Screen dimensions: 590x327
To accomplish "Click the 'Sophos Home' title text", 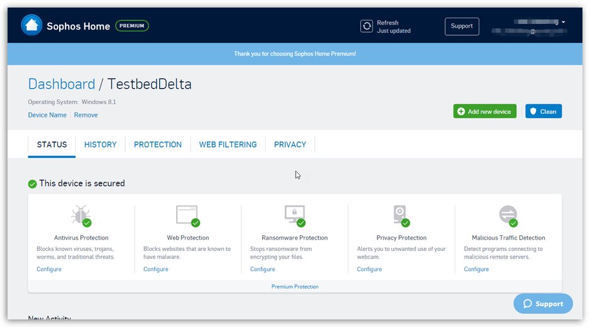I will (78, 26).
